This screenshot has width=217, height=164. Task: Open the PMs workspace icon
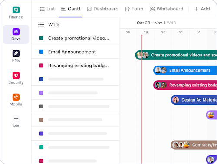16,53
